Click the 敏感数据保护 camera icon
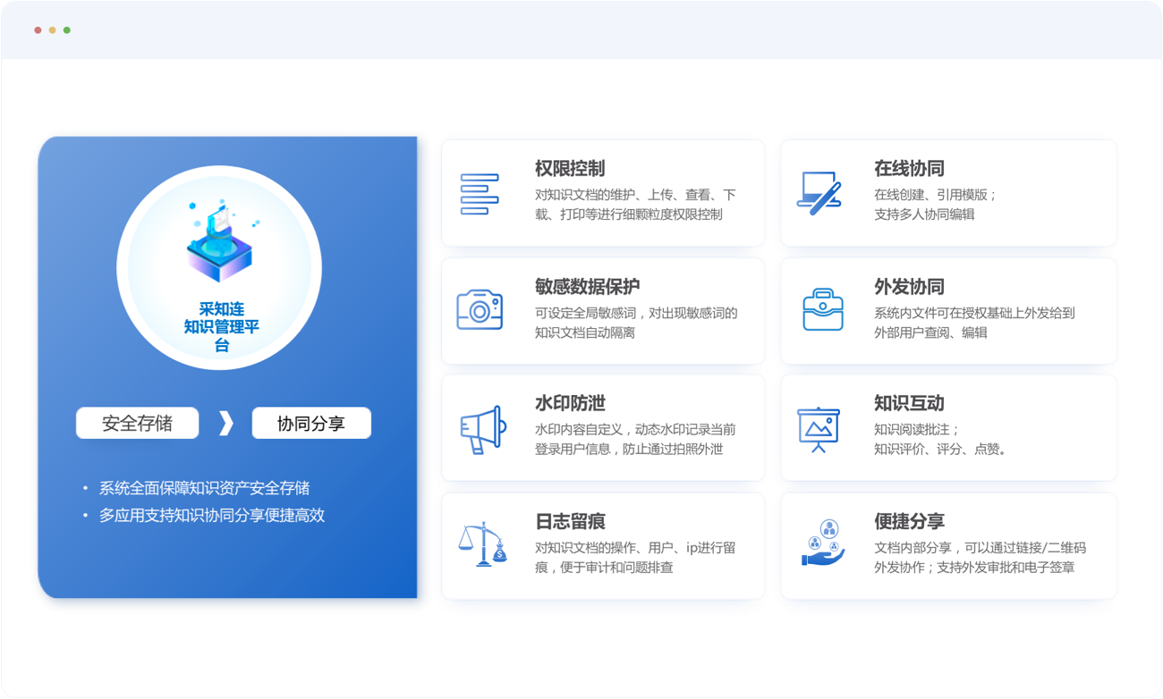1163x699 pixels. (480, 310)
